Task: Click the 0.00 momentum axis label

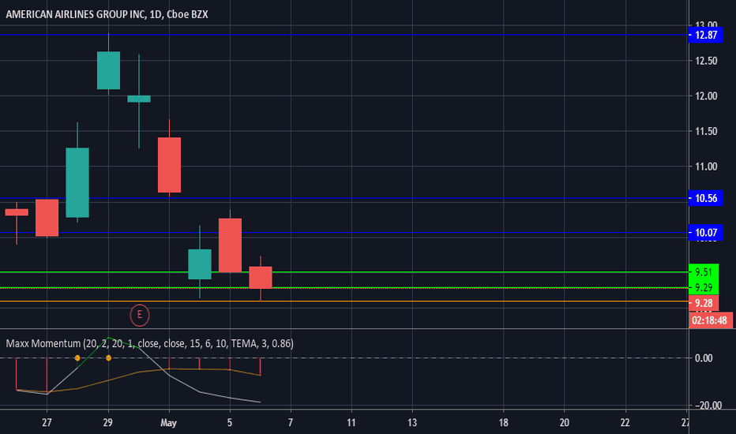Action: click(x=704, y=358)
